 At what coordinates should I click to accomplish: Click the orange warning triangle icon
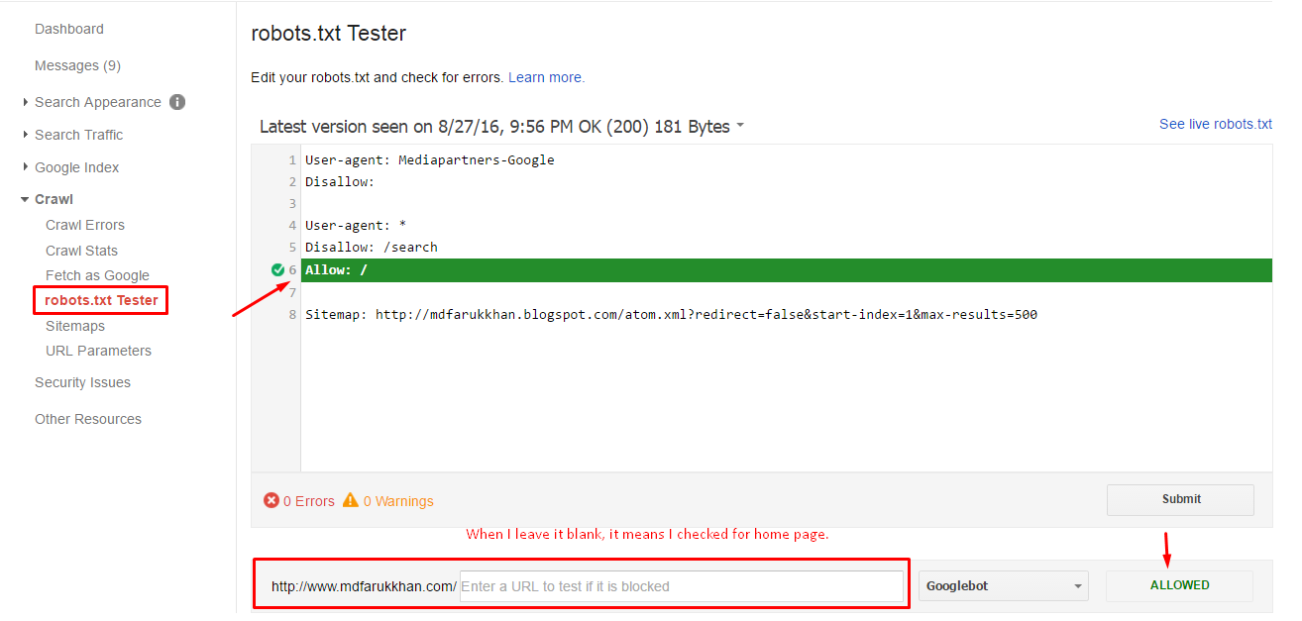tap(351, 500)
